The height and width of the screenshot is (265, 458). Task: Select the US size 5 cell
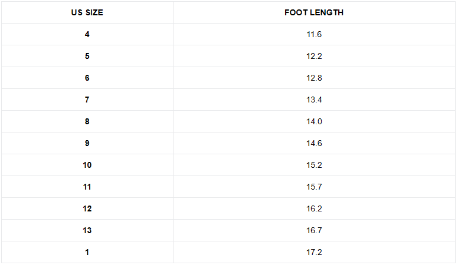pyautogui.click(x=87, y=56)
